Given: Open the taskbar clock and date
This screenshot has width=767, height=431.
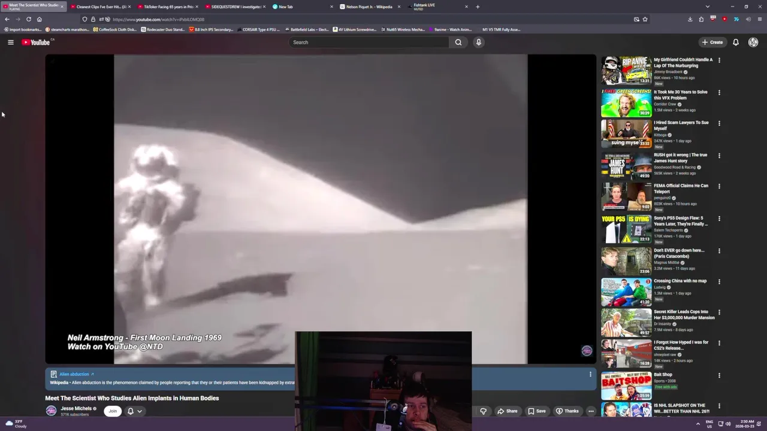Looking at the screenshot, I should point(745,424).
